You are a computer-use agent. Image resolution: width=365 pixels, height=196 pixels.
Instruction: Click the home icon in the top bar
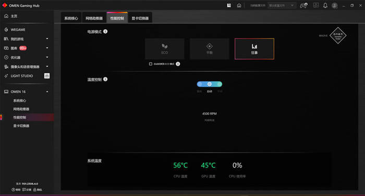[239, 6]
